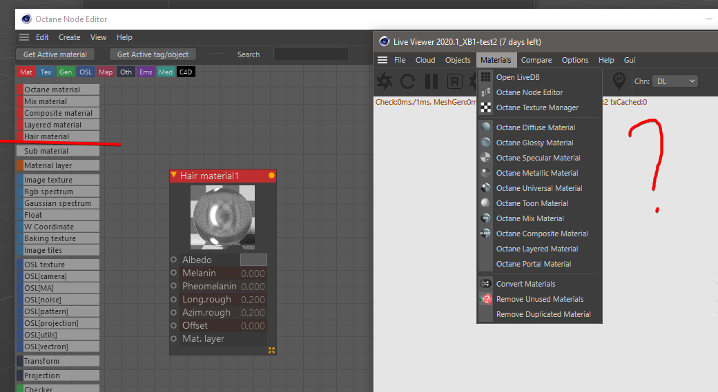
Task: Toggle the Mat node filter
Action: [x=26, y=72]
